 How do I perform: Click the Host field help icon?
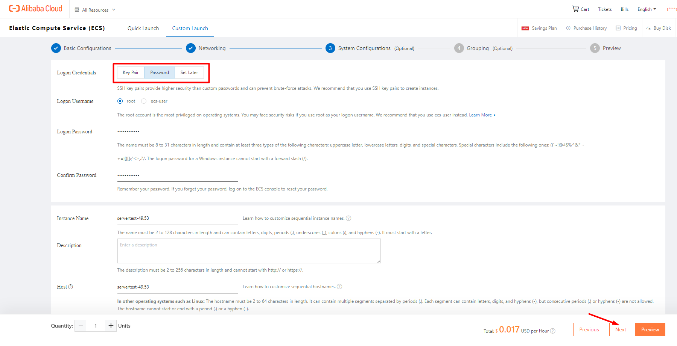71,286
